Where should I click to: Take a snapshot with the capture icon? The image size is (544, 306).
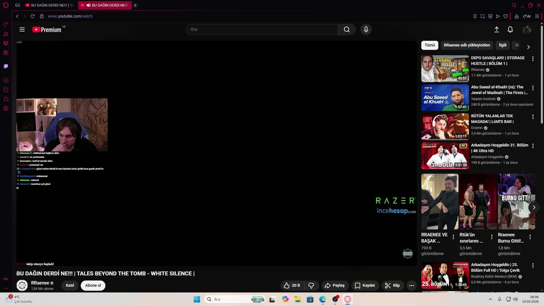tap(482, 16)
